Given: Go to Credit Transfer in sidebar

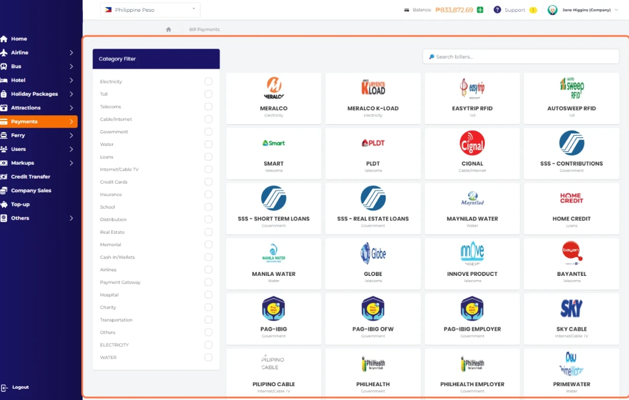Looking at the screenshot, I should (30, 177).
